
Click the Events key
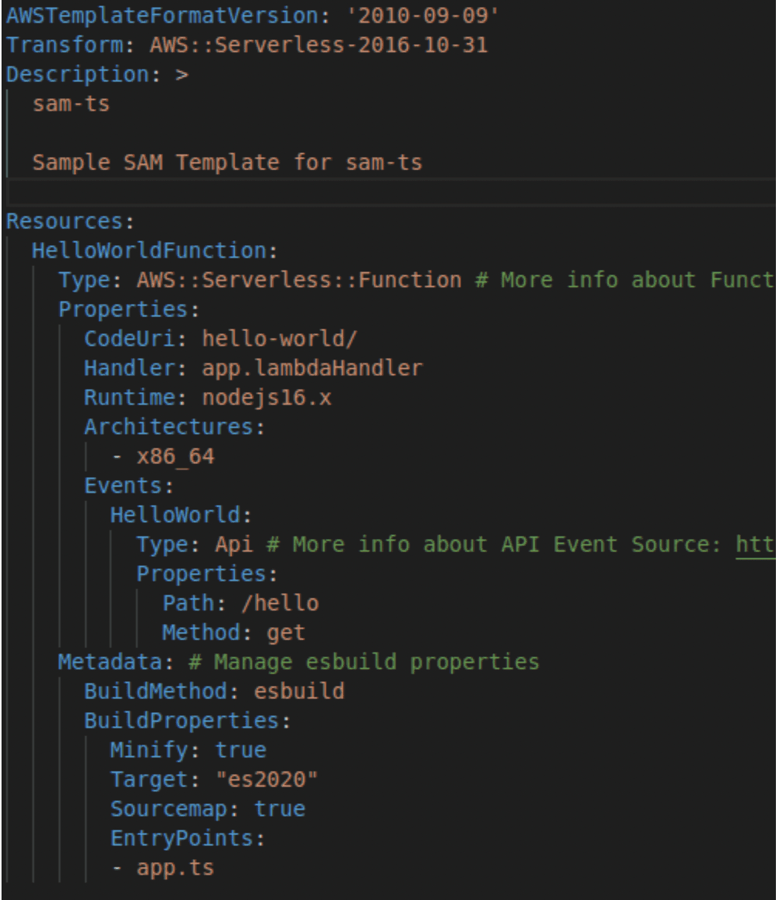[x=124, y=486]
